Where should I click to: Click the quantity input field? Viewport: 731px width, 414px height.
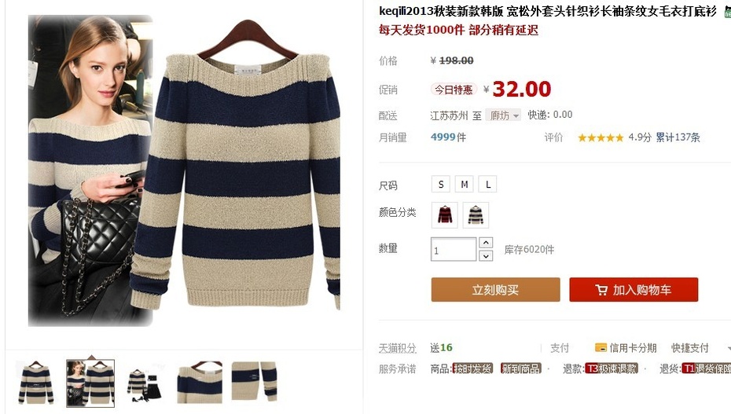454,249
